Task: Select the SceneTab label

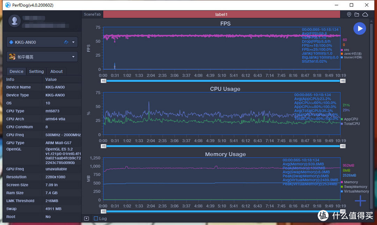Action: tap(92, 14)
